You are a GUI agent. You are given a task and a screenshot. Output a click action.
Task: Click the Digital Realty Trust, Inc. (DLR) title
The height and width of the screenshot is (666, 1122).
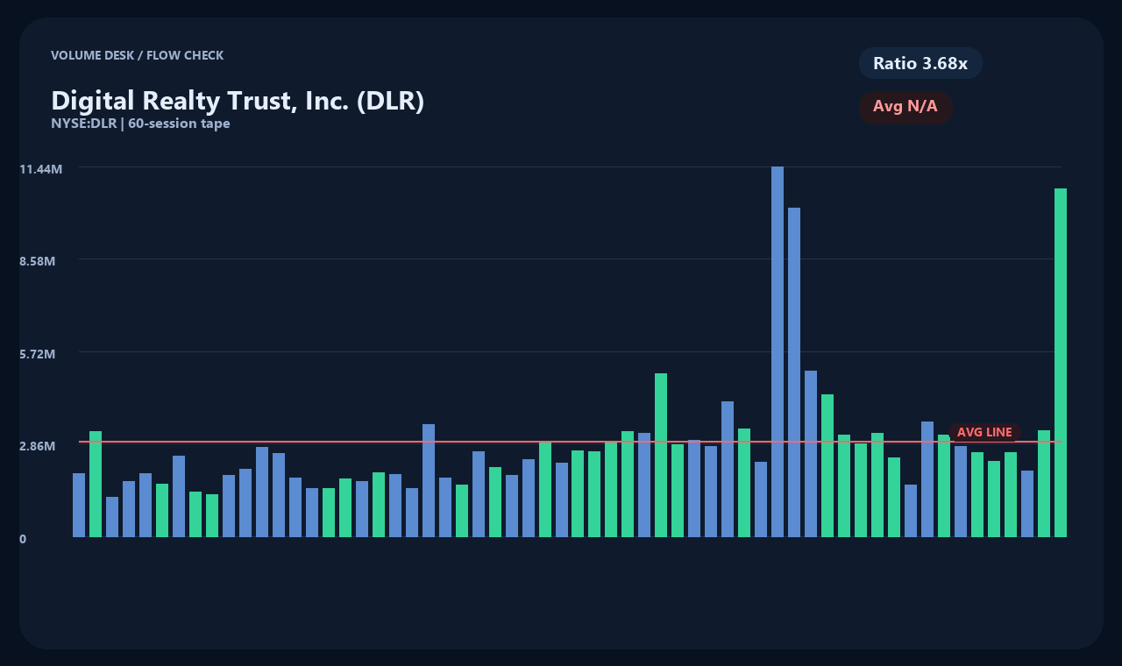[x=238, y=100]
